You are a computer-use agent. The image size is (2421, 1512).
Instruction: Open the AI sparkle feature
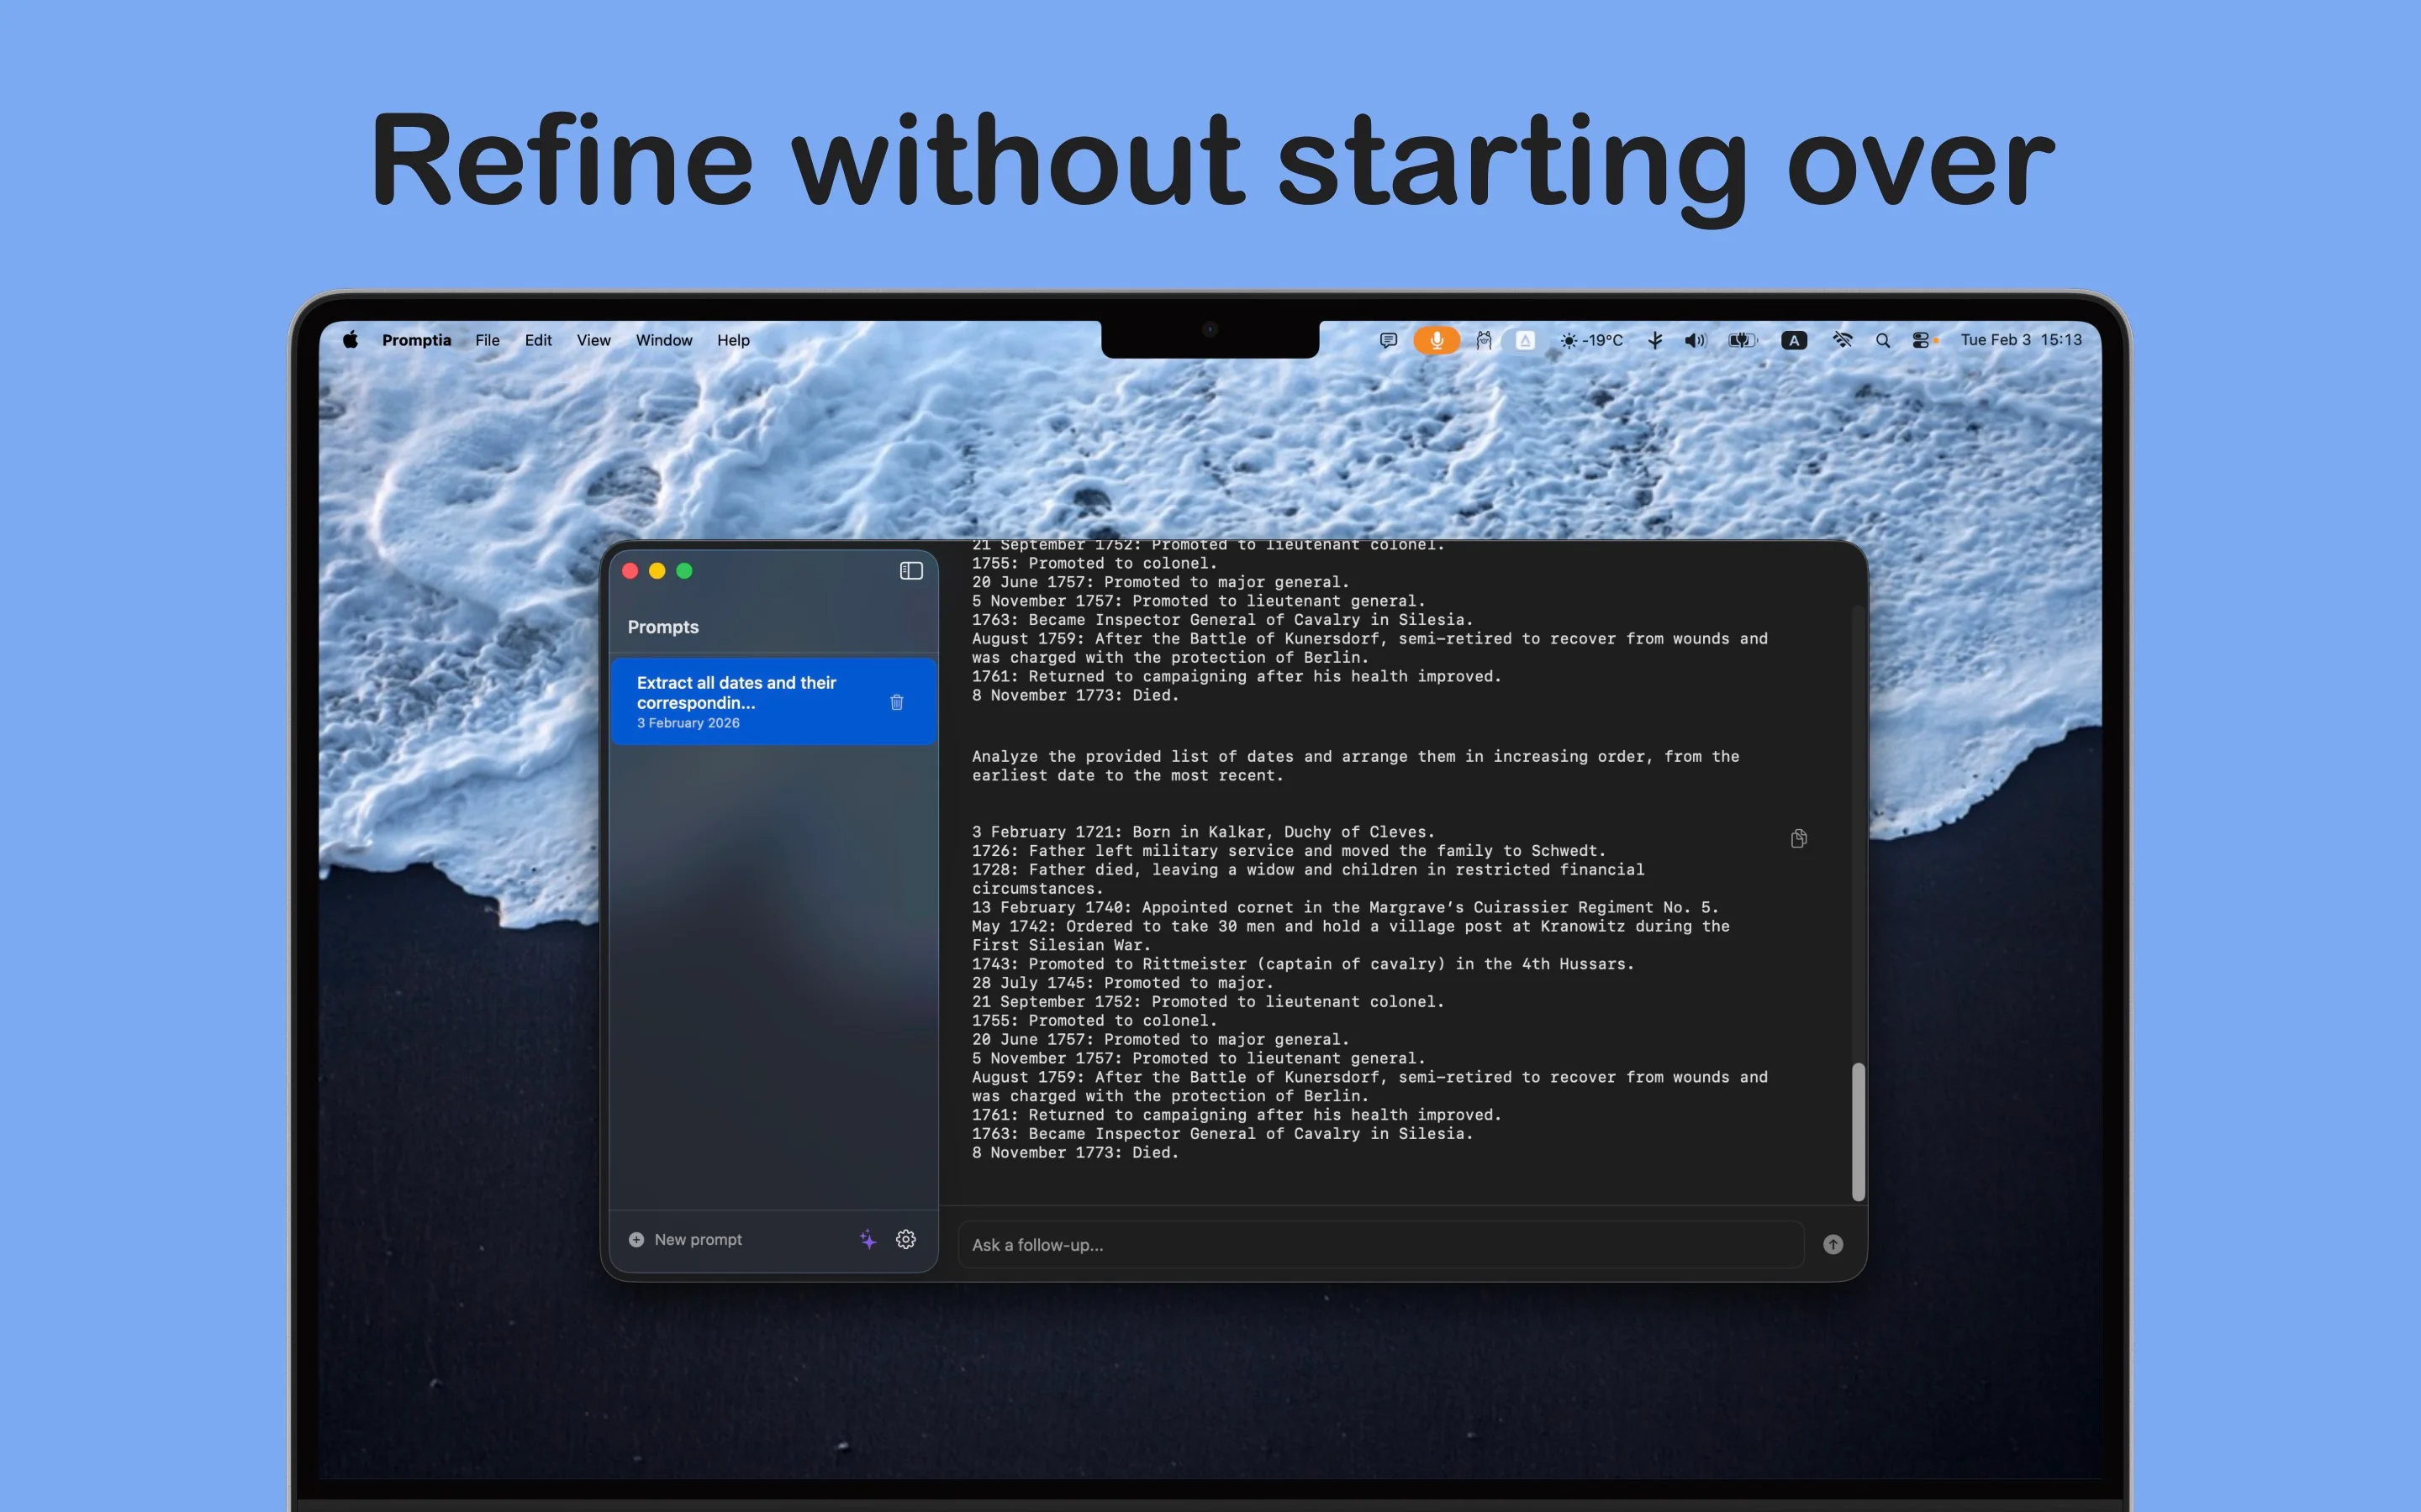(868, 1239)
